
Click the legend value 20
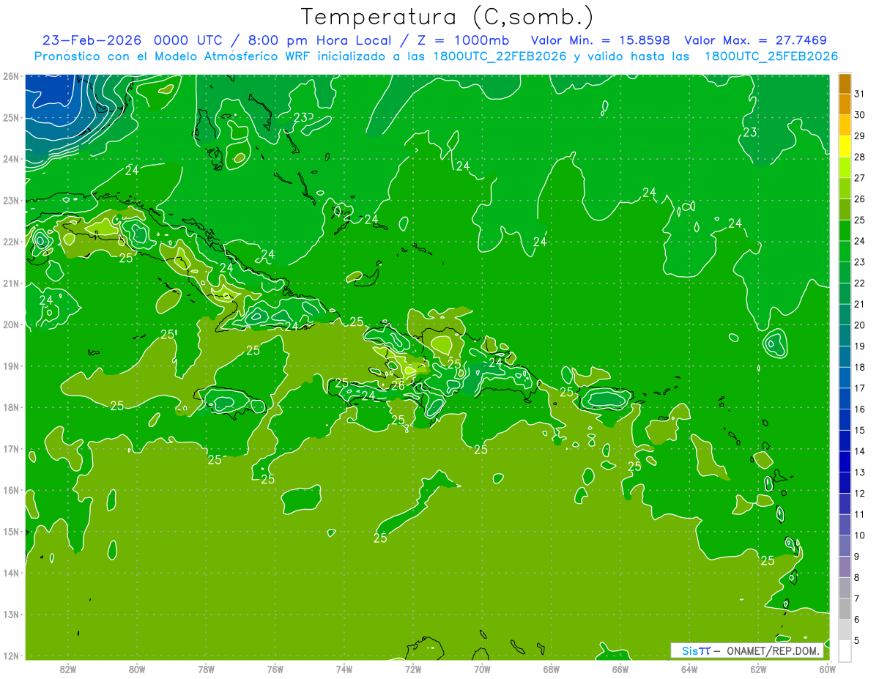coord(859,325)
